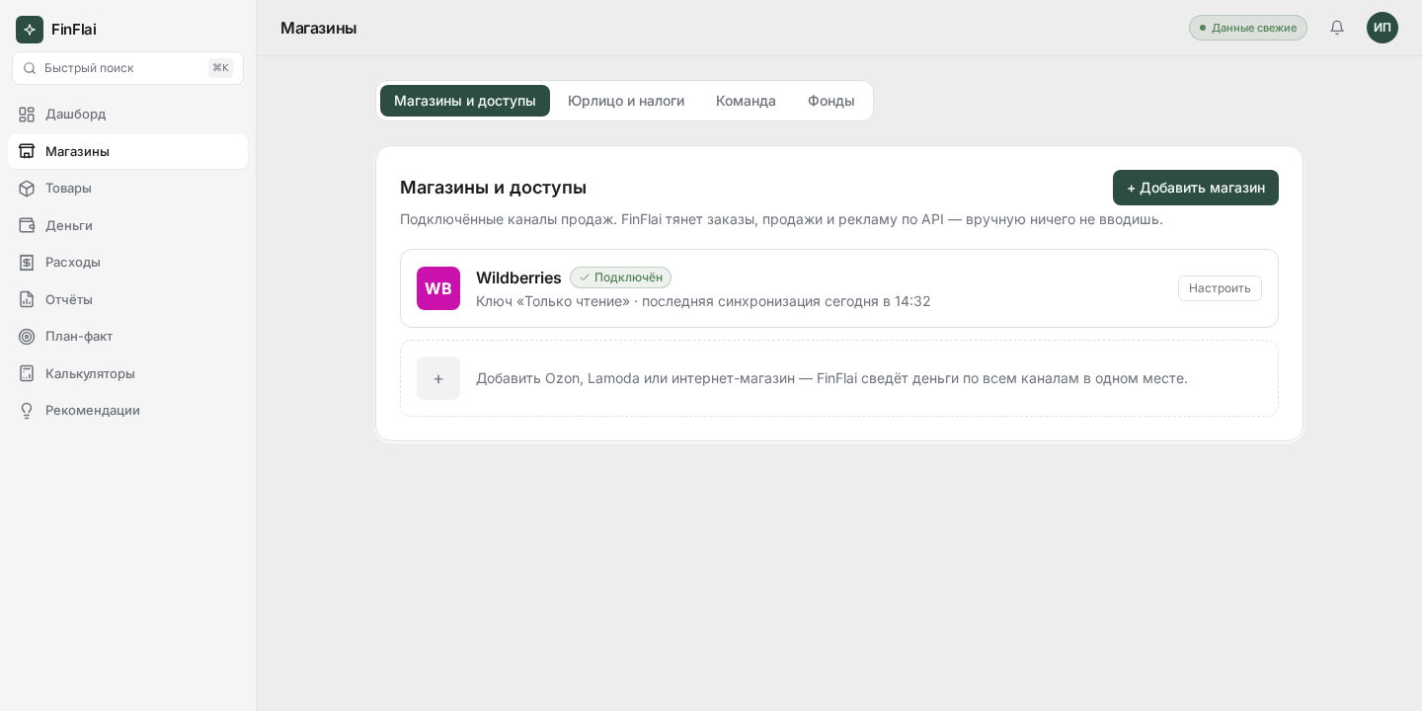Click the План-факт target icon in sidebar
Image resolution: width=1422 pixels, height=711 pixels.
(27, 337)
